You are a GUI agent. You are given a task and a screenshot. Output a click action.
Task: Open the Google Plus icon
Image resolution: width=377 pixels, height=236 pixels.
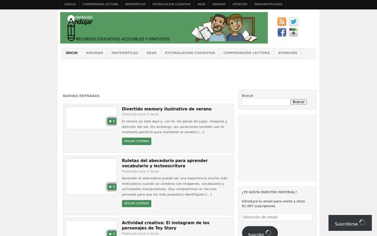[x=293, y=33]
